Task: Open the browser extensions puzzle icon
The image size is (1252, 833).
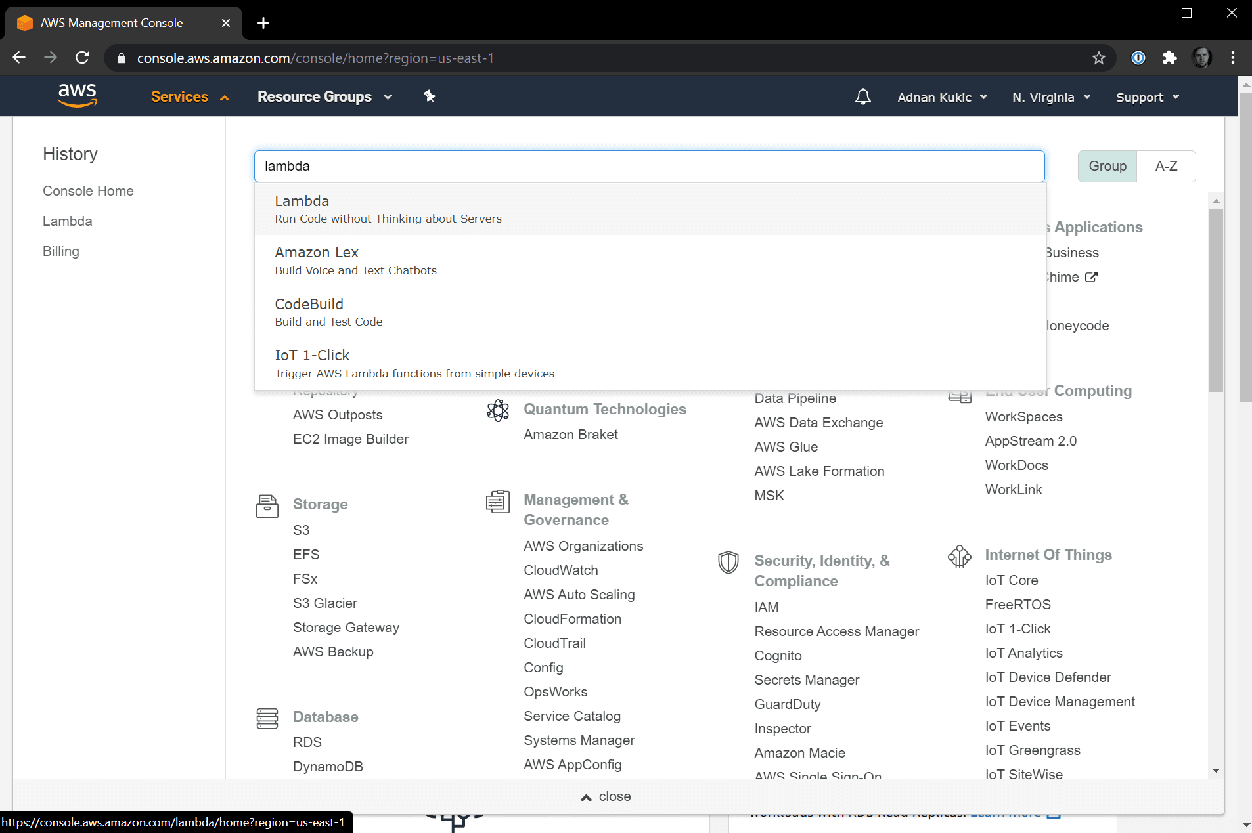Action: click(1169, 58)
